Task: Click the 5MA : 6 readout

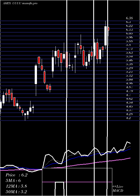Action: [13, 181]
